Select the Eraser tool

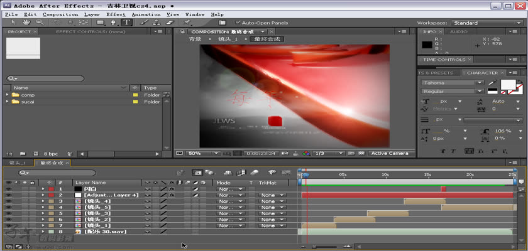(170, 23)
